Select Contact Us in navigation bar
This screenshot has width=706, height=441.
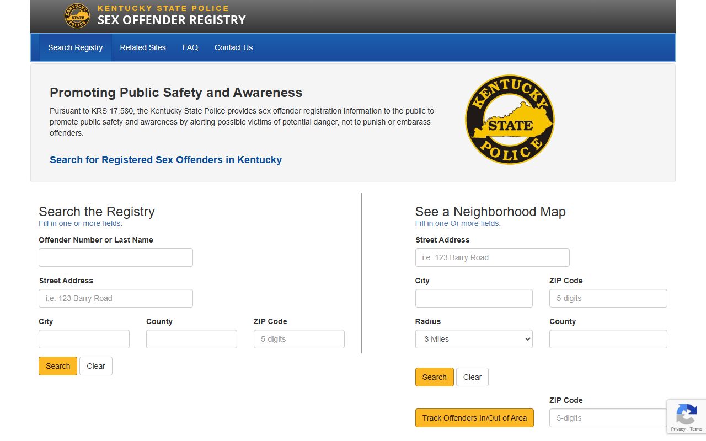(x=233, y=47)
